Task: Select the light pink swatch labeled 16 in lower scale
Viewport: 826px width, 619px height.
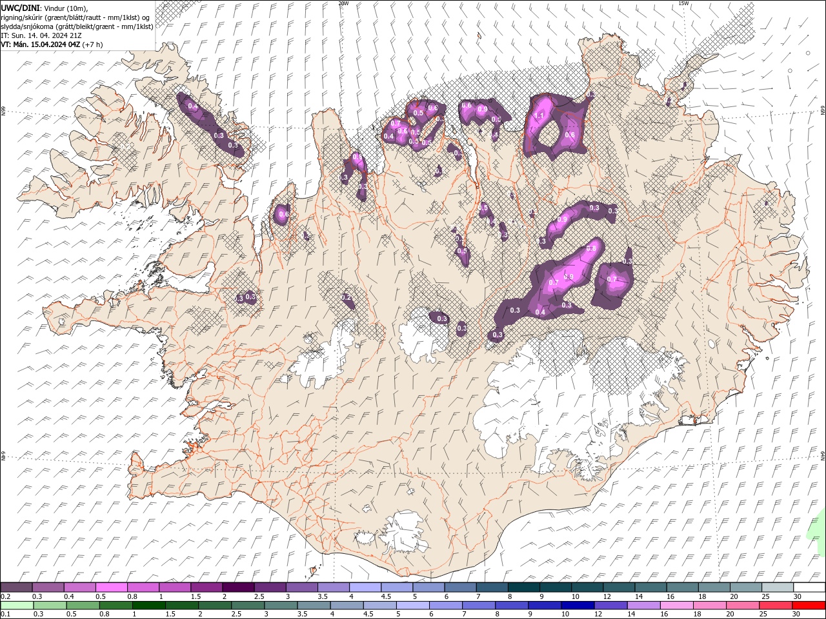Action: [x=676, y=605]
